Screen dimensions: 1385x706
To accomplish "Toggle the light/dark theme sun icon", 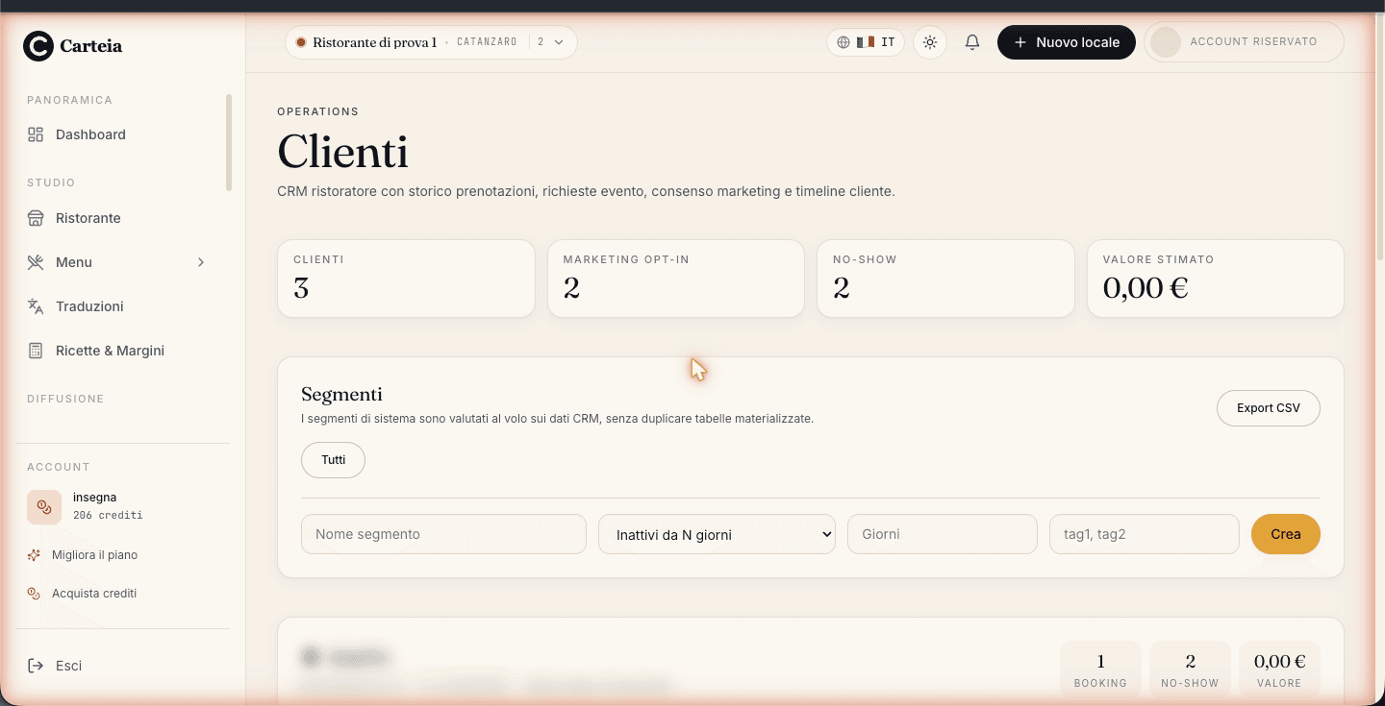I will point(929,42).
